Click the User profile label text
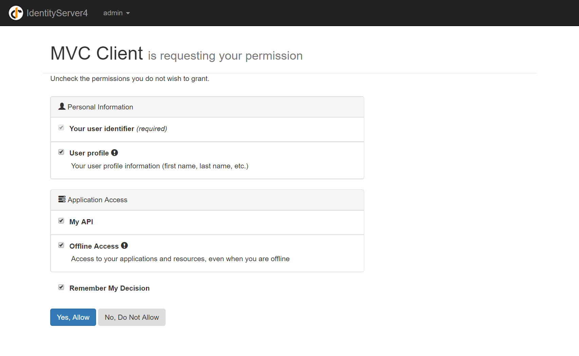 (x=89, y=153)
